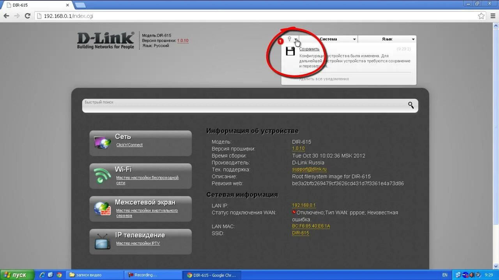Open Мастер настройки беспроводной сети
Image resolution: width=499 pixels, height=280 pixels.
(147, 180)
